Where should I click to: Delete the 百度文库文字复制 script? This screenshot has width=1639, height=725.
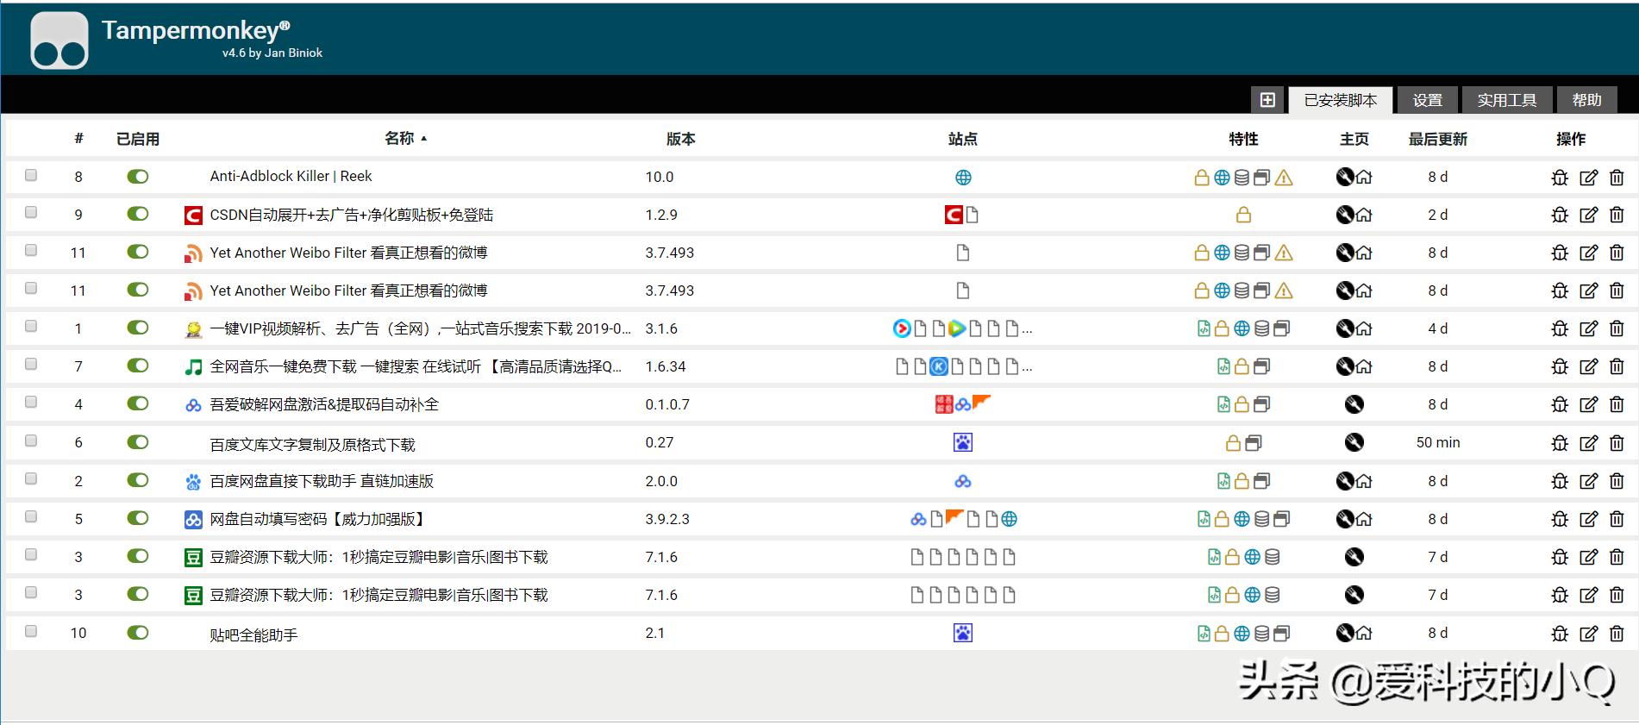(1617, 443)
